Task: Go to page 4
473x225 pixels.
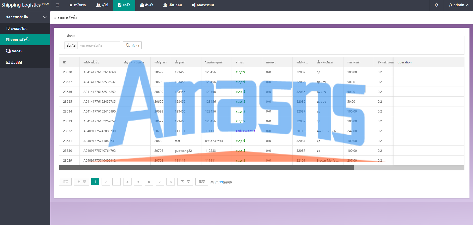Action: pos(127,182)
